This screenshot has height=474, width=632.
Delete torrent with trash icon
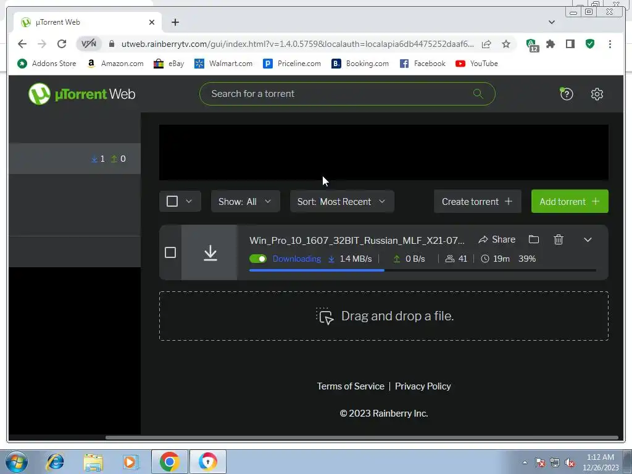coord(559,239)
